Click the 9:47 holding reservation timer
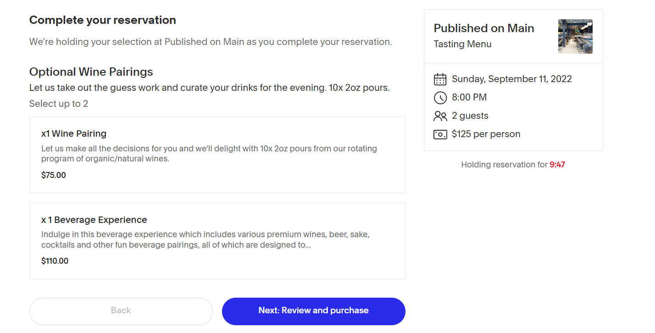The image size is (655, 333). click(x=557, y=165)
